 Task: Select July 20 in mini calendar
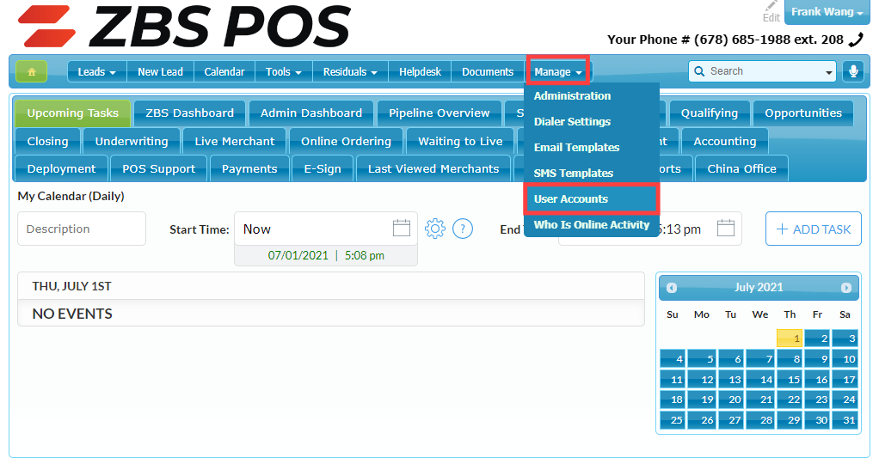[x=731, y=400]
